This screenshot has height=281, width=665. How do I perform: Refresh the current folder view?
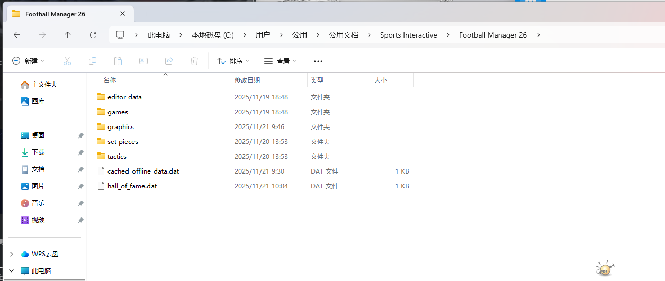point(93,35)
